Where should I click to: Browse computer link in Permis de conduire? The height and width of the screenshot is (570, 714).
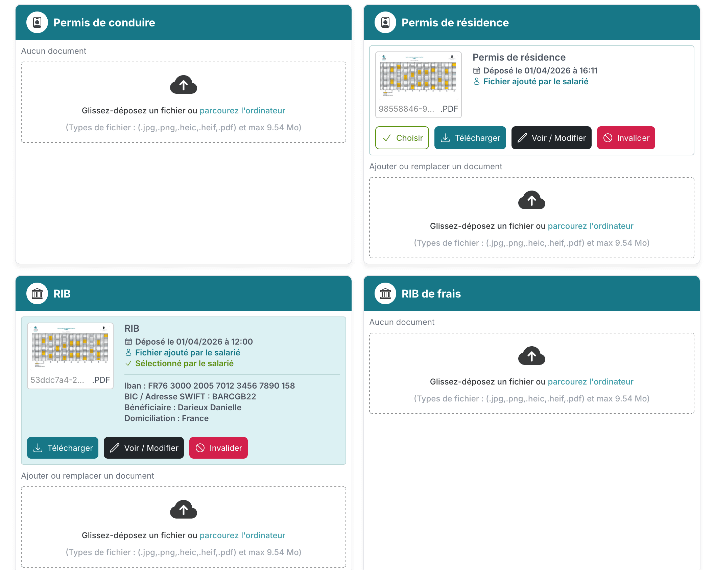click(242, 111)
